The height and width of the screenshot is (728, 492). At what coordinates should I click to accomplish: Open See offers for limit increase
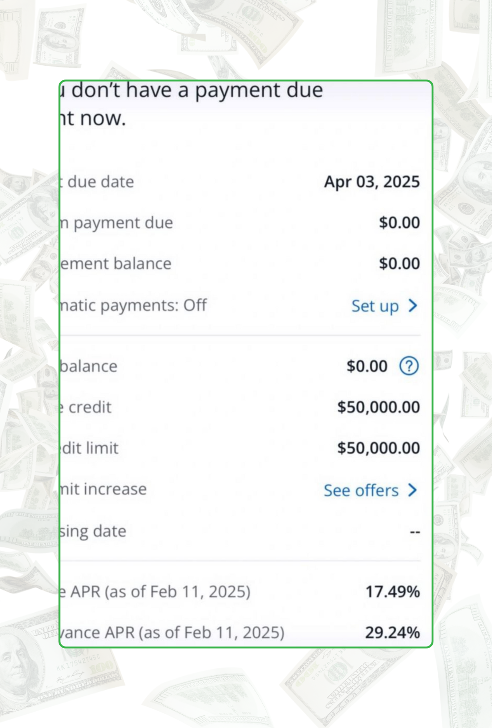tap(361, 490)
